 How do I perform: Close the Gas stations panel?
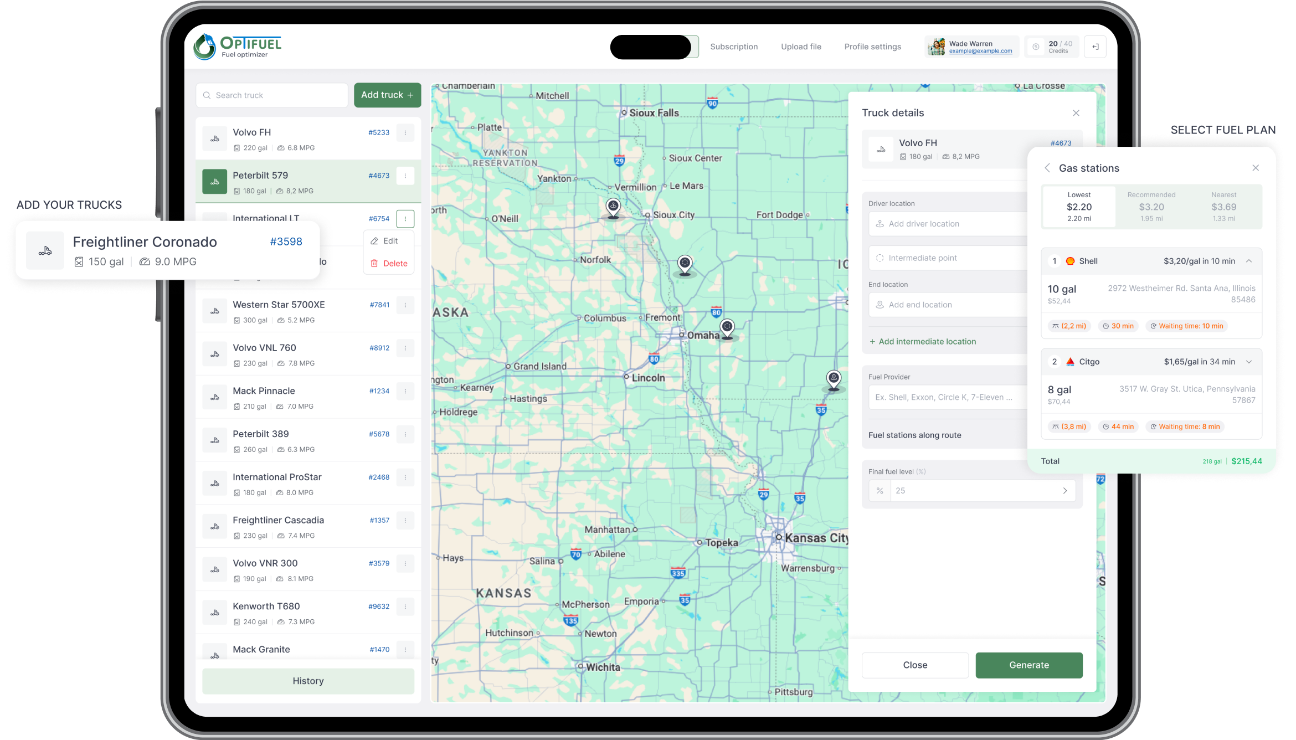pos(1255,168)
